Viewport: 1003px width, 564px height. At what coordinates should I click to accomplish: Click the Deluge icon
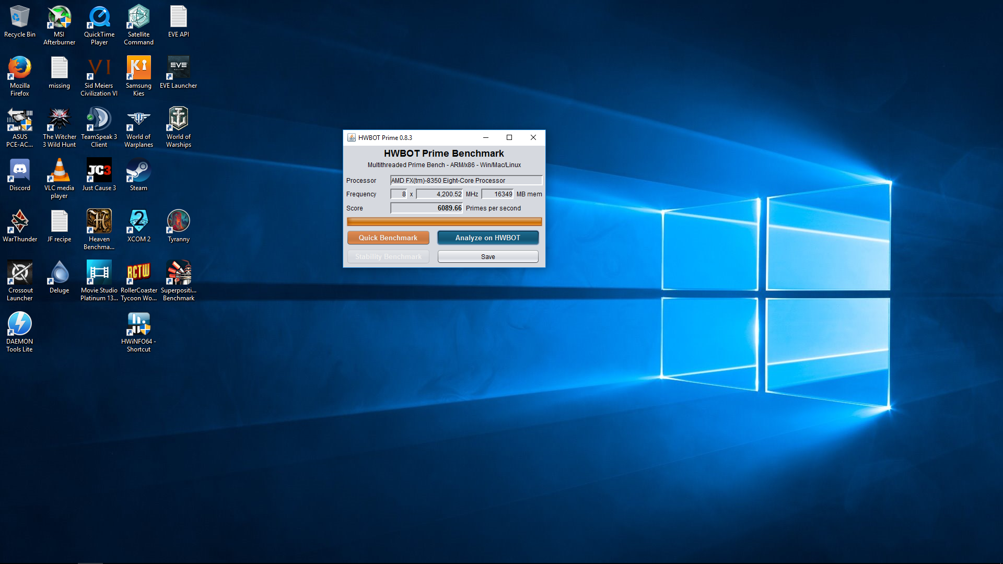click(59, 277)
